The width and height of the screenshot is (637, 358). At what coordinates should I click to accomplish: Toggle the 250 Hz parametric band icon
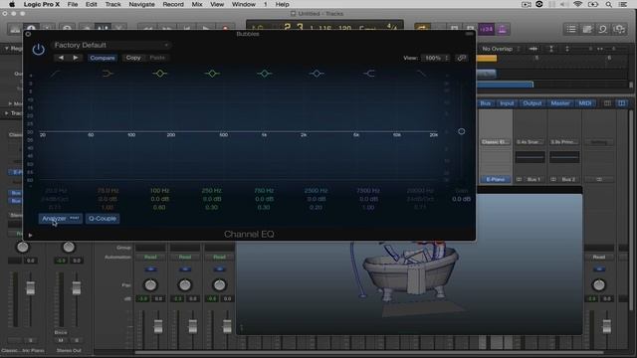click(x=212, y=74)
